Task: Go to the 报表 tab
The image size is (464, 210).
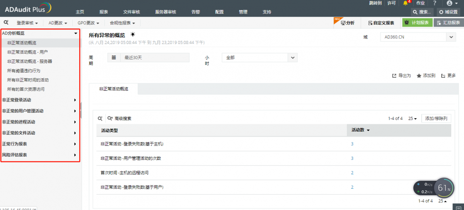Action: click(104, 12)
